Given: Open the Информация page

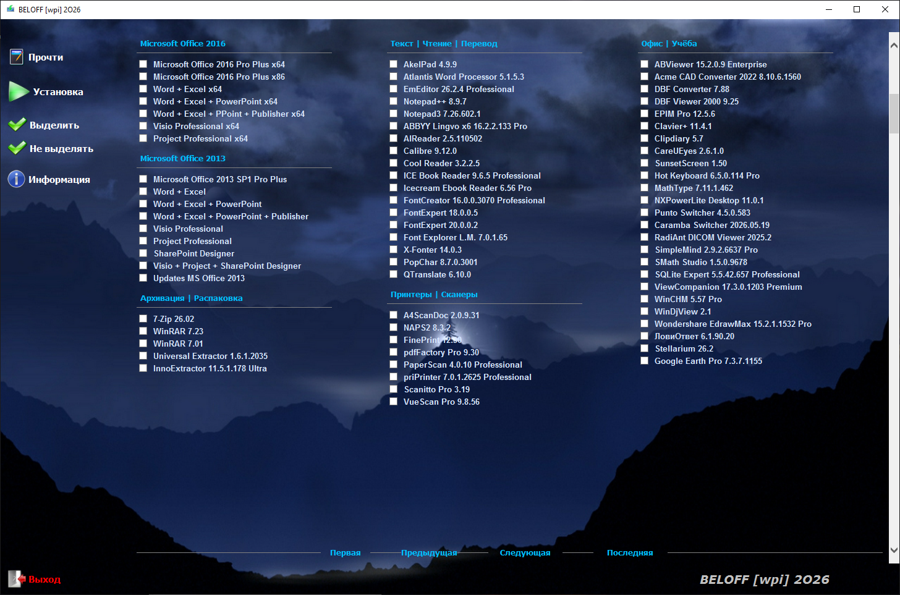Looking at the screenshot, I should (x=59, y=180).
